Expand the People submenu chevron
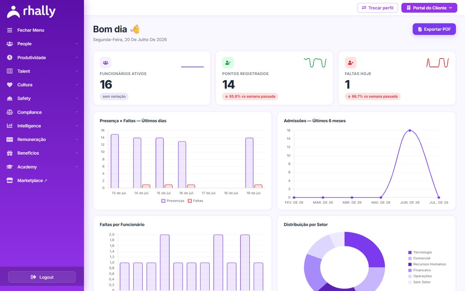465x291 pixels. tap(77, 44)
